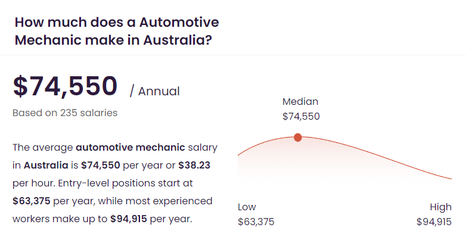Click bold $63,375 entry-level figure in paragraph
The width and height of the screenshot is (466, 243).
[x=32, y=201]
